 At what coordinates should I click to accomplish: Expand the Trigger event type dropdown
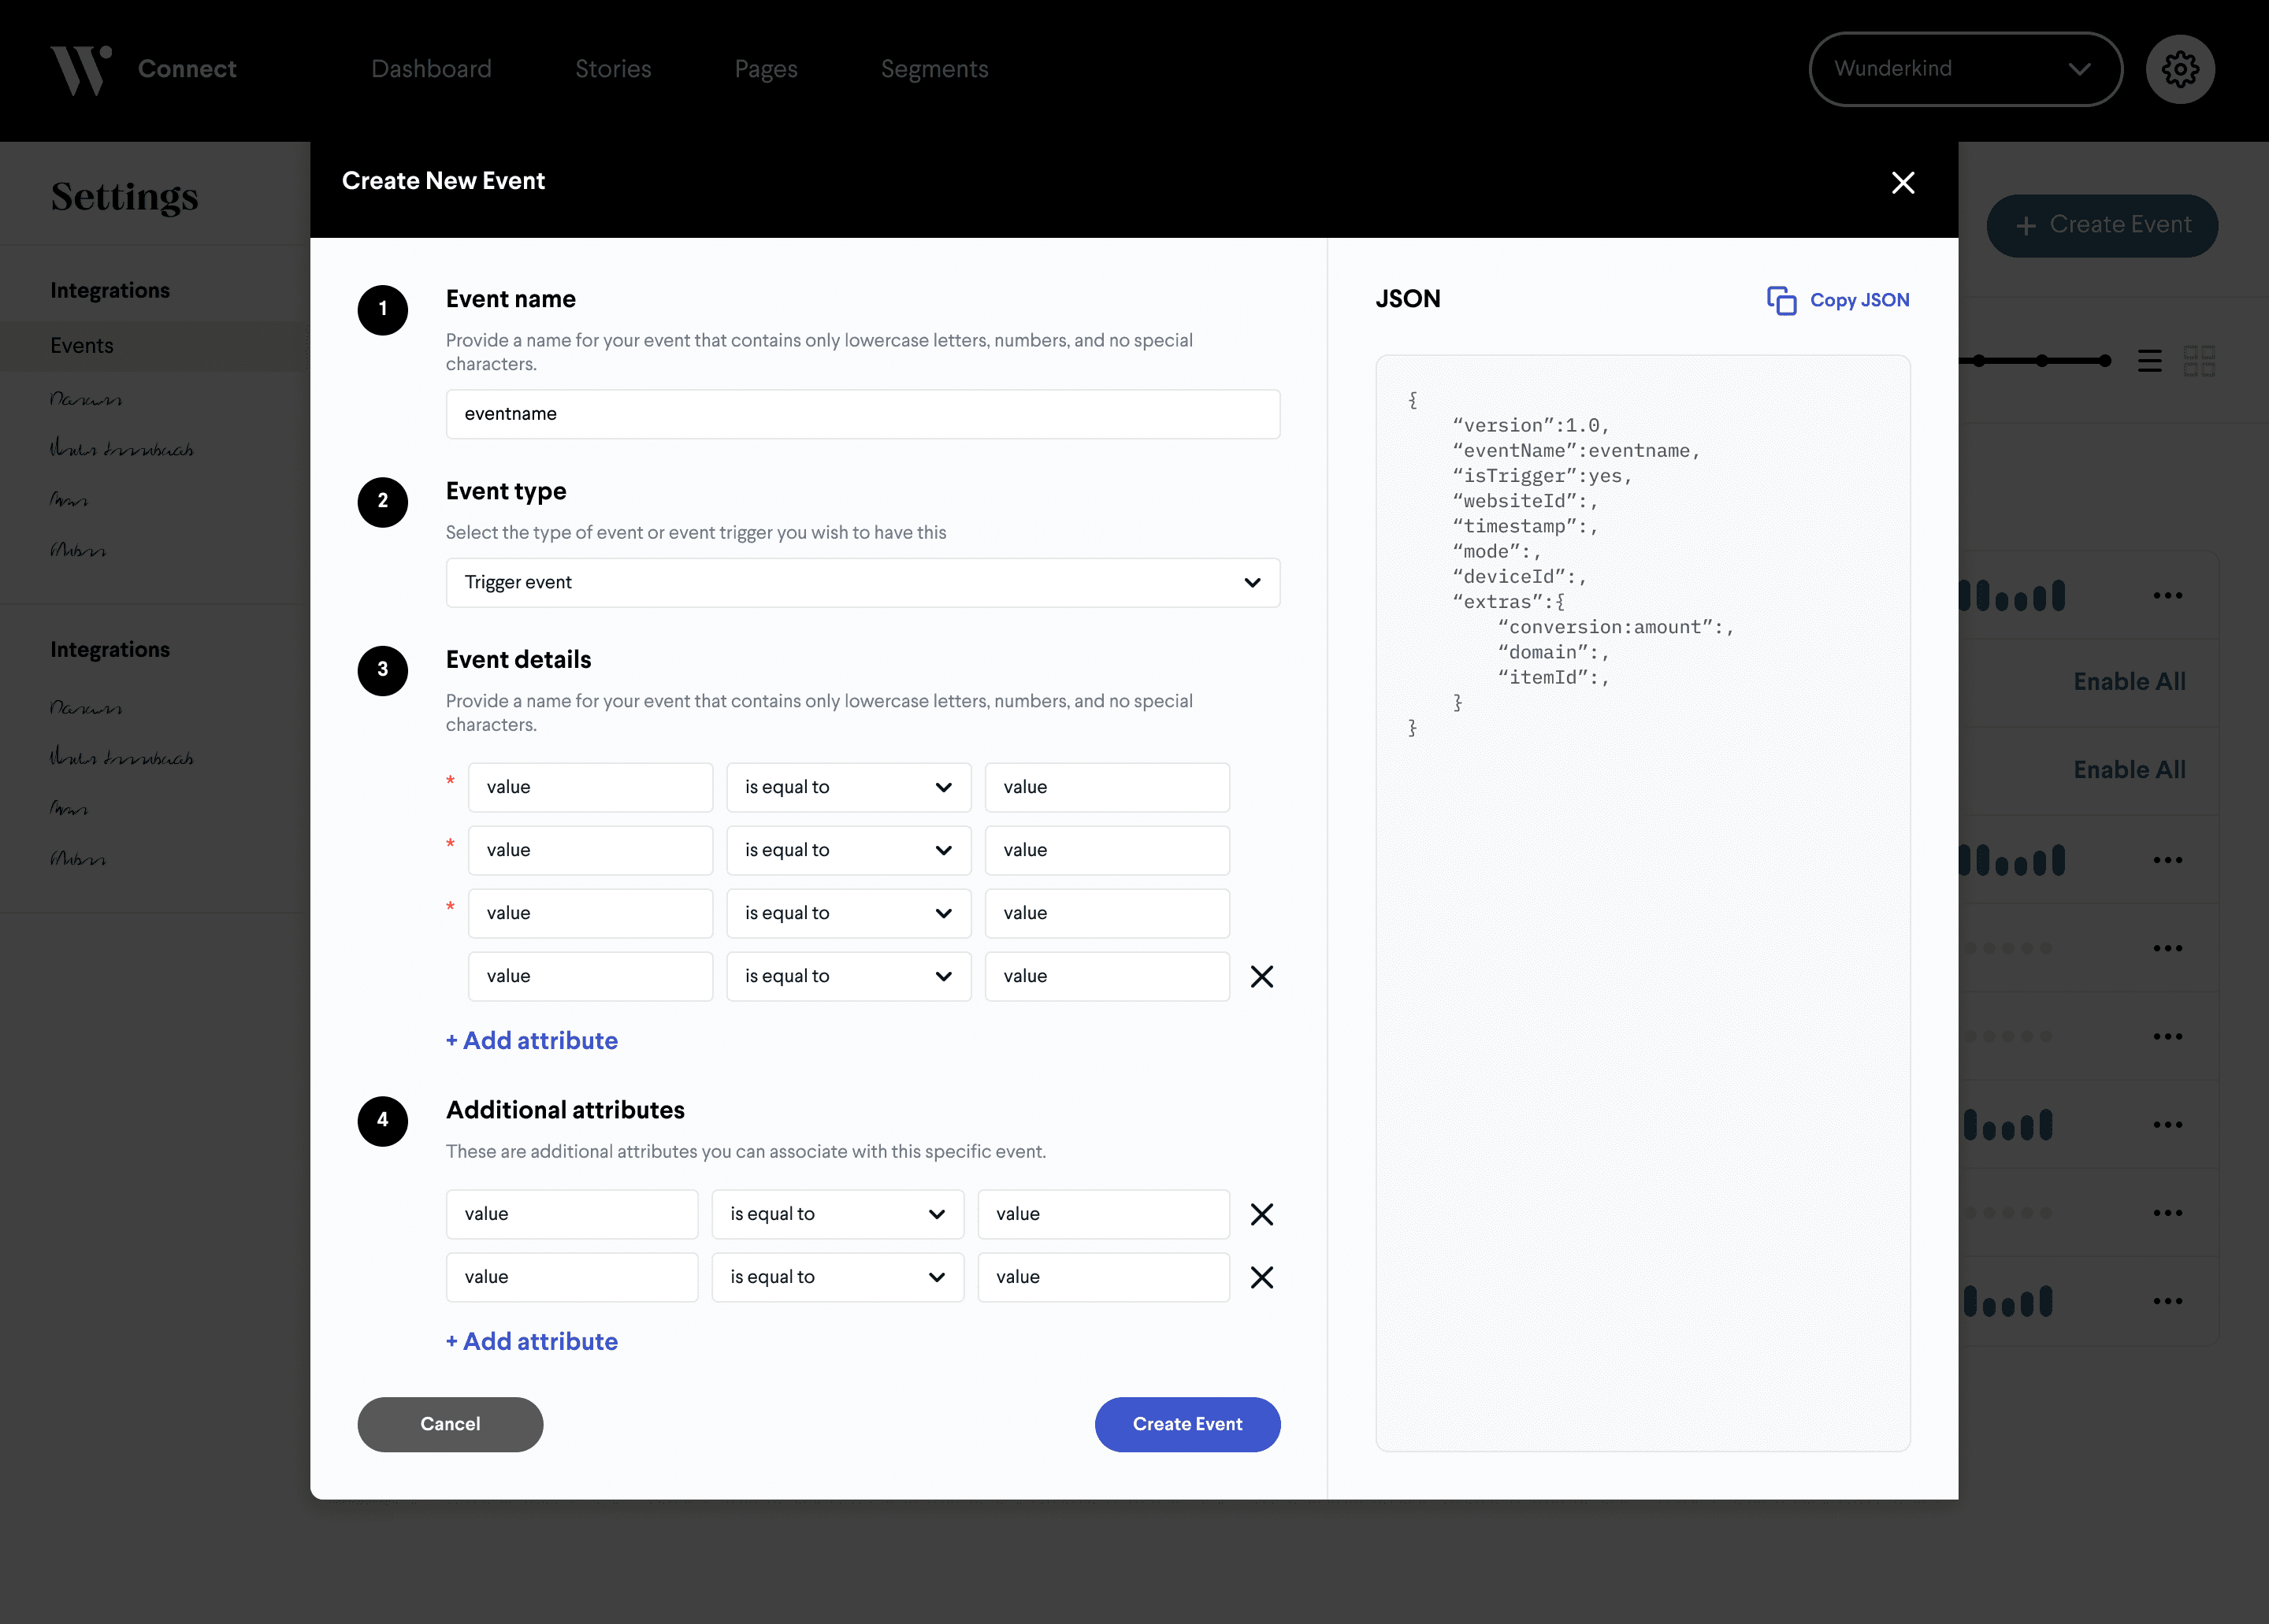point(863,582)
